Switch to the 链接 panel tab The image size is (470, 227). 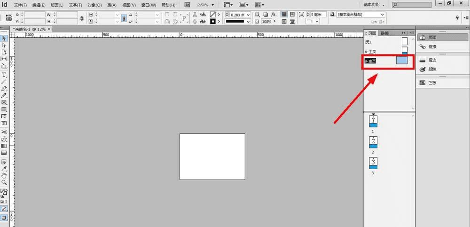coord(384,33)
